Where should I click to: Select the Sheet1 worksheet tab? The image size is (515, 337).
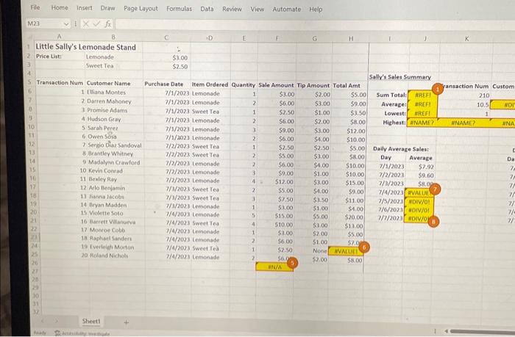click(91, 322)
